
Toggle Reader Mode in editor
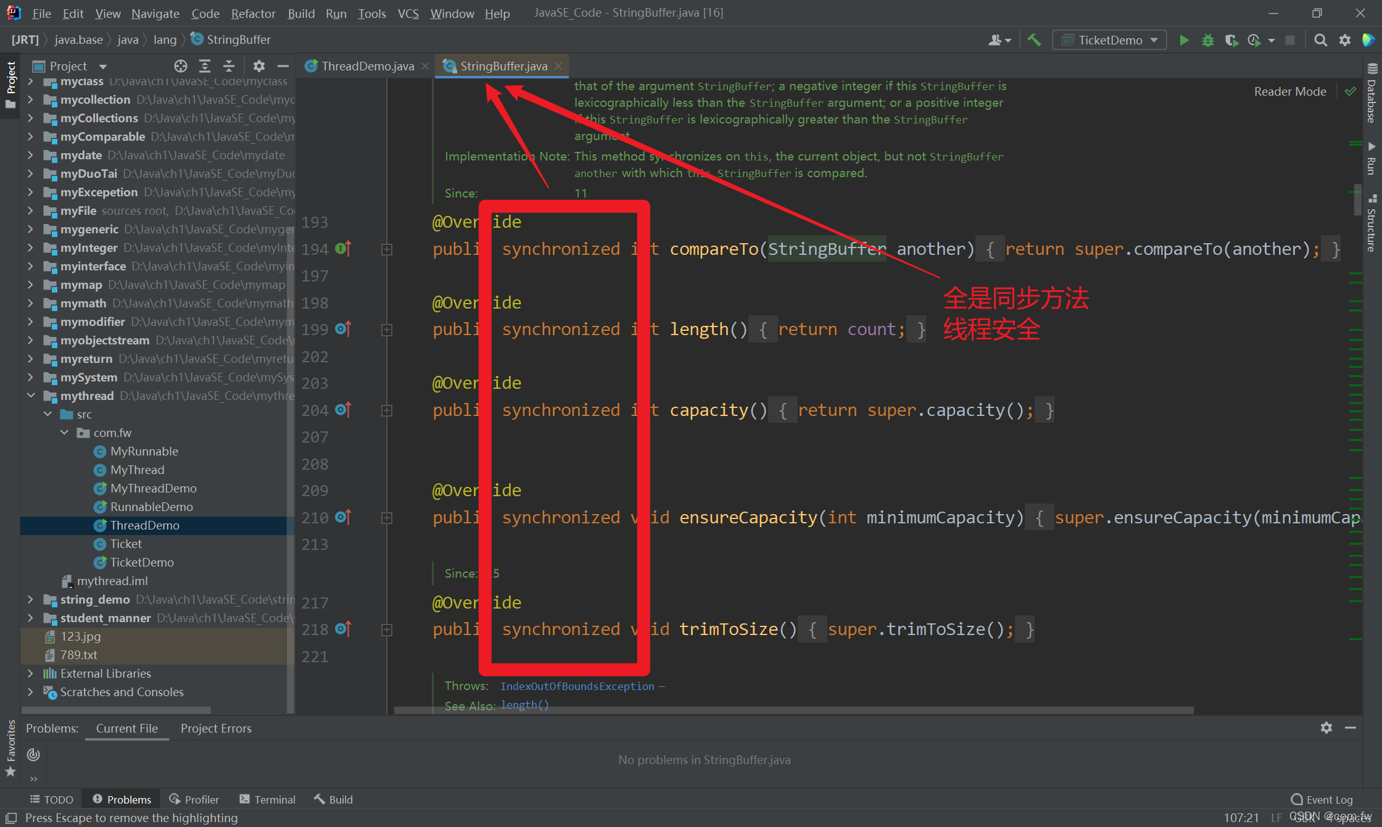tap(1289, 91)
